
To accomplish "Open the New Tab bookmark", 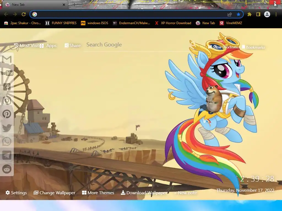I will click(205, 23).
